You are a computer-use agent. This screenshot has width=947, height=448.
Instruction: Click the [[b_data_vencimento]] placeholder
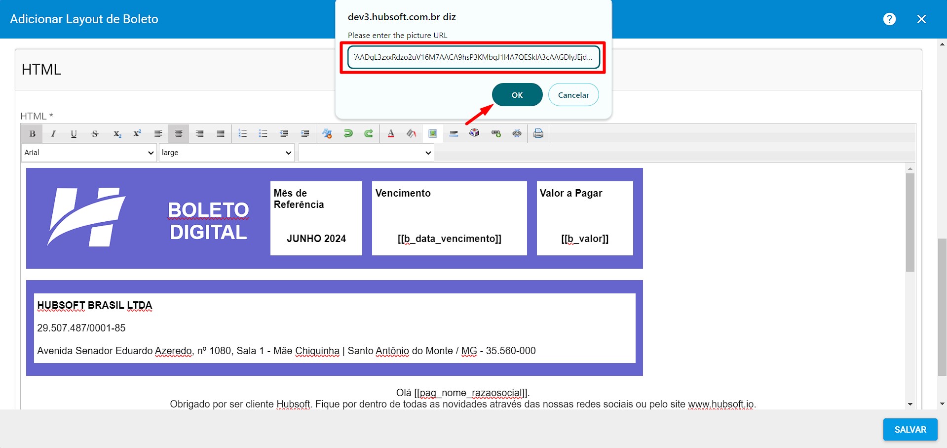pyautogui.click(x=450, y=239)
